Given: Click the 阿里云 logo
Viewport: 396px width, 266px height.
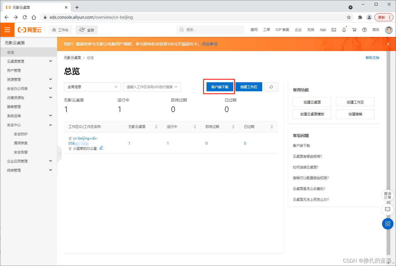Looking at the screenshot, I should [x=30, y=30].
